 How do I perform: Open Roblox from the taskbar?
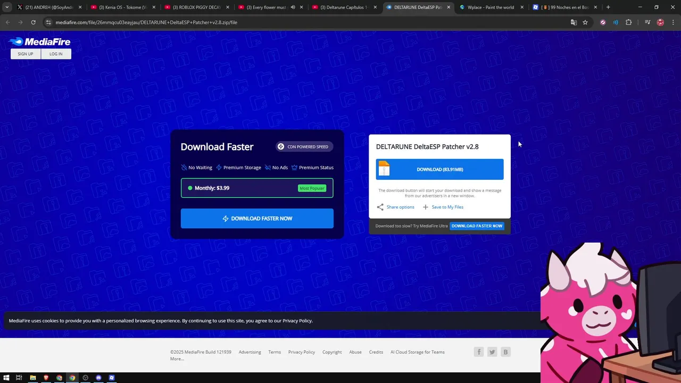112,378
